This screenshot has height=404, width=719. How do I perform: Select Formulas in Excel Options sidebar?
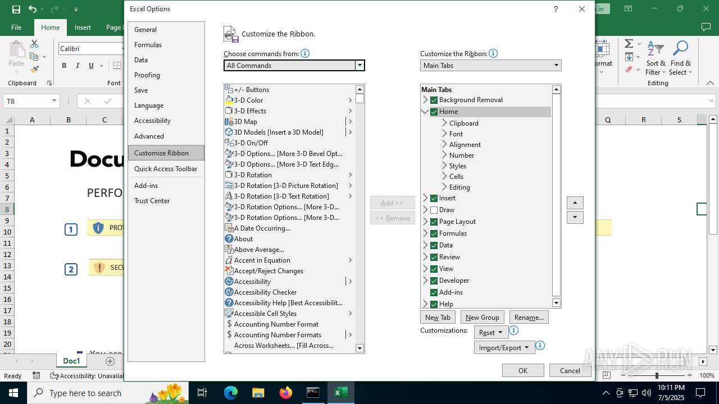tap(166, 44)
